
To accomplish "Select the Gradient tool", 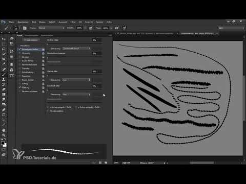I will [x=4, y=94].
